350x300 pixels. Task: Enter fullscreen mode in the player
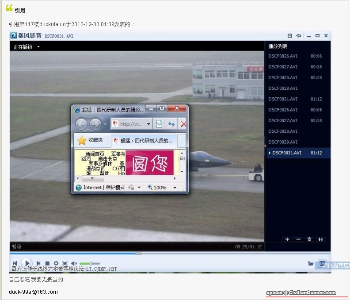(x=65, y=263)
